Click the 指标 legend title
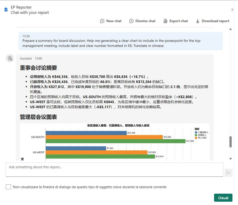Screen dimensions: 238x205 197,129
